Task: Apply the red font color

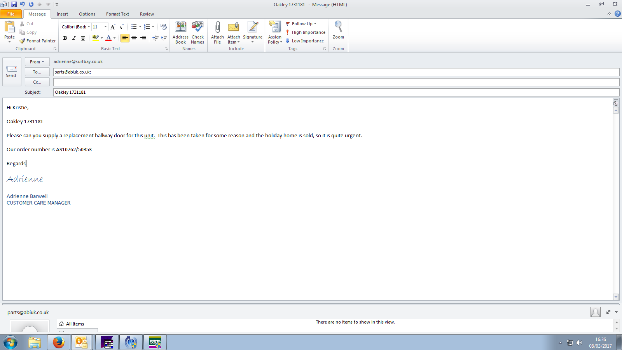Action: [108, 38]
